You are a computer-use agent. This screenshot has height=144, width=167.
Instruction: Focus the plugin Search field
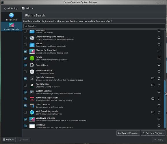(94, 26)
